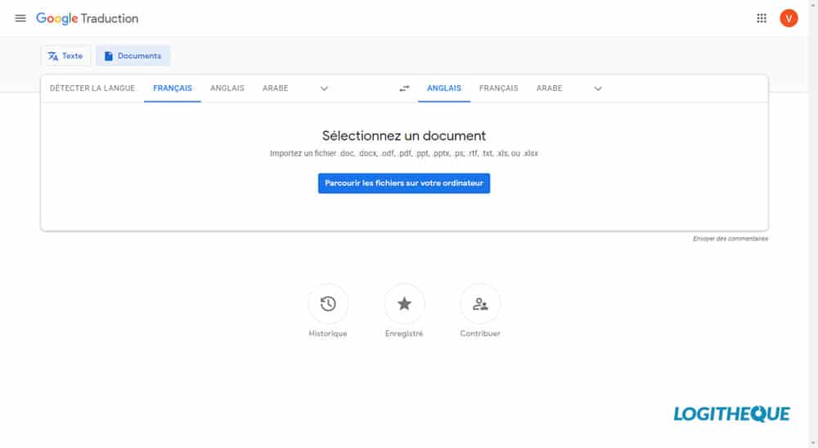Select Anglais as target language
Viewport: 818px width, 448px height.
[x=444, y=88]
